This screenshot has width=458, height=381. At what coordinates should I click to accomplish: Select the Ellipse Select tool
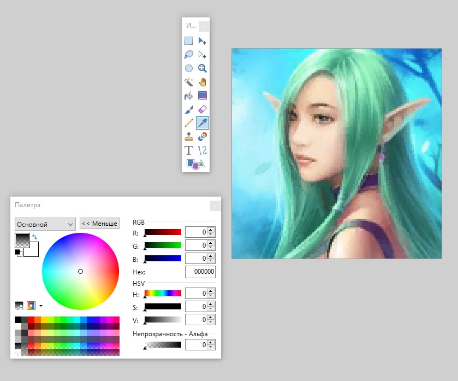pyautogui.click(x=189, y=68)
